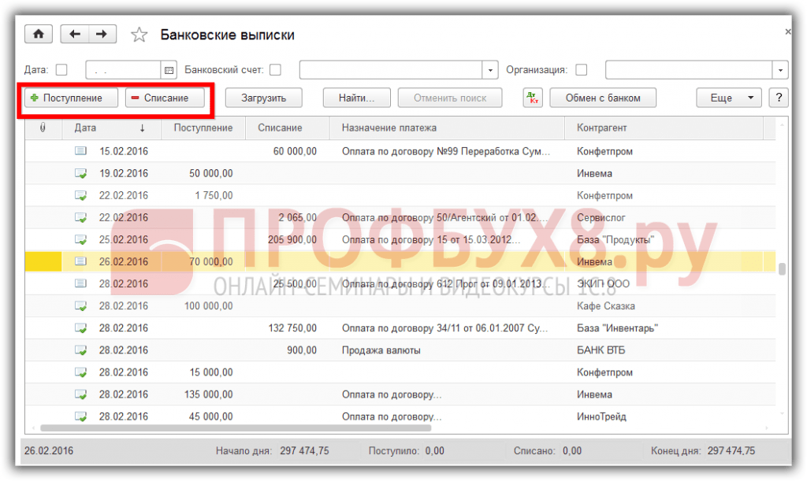This screenshot has width=807, height=481.
Task: Click document icon of Сервислог row
Action: (81, 217)
